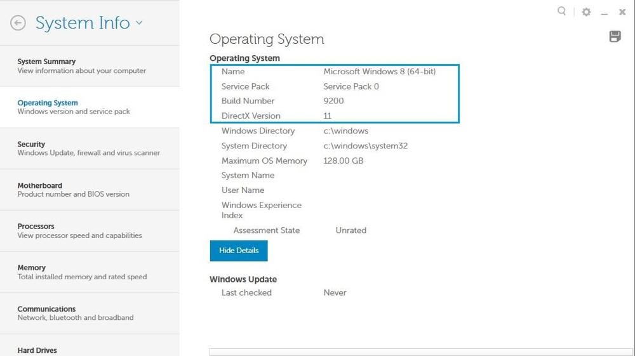Click the back arrow icon
This screenshot has height=356, width=635.
tap(18, 23)
